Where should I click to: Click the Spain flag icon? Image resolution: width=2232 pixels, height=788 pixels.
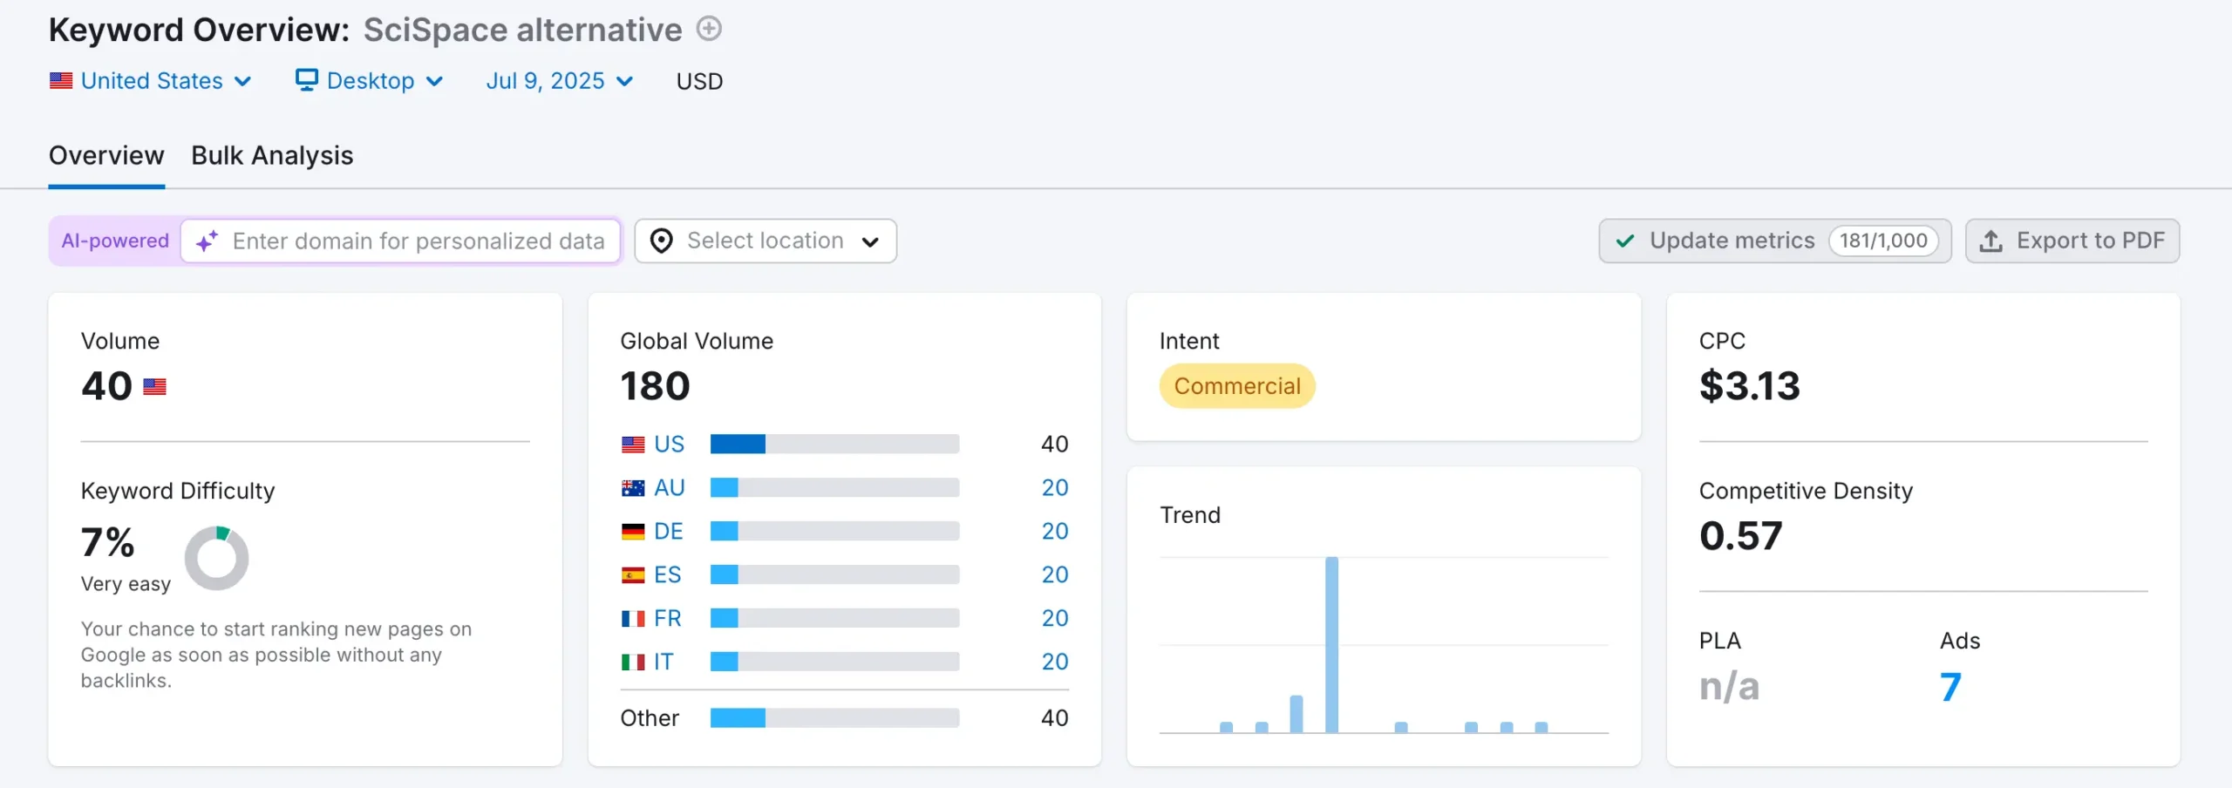[x=633, y=575]
